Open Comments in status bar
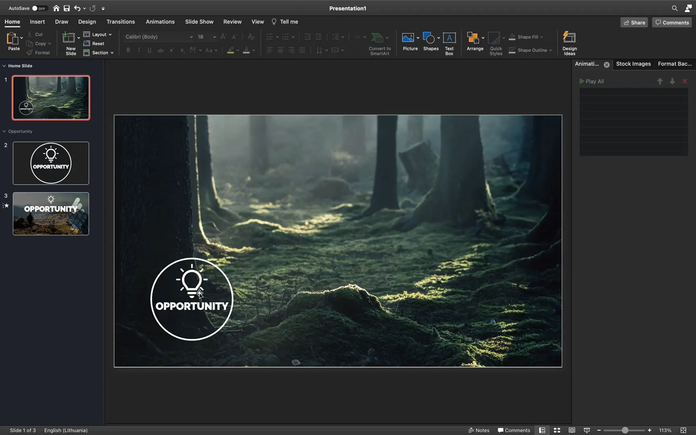The height and width of the screenshot is (435, 696). coord(514,430)
